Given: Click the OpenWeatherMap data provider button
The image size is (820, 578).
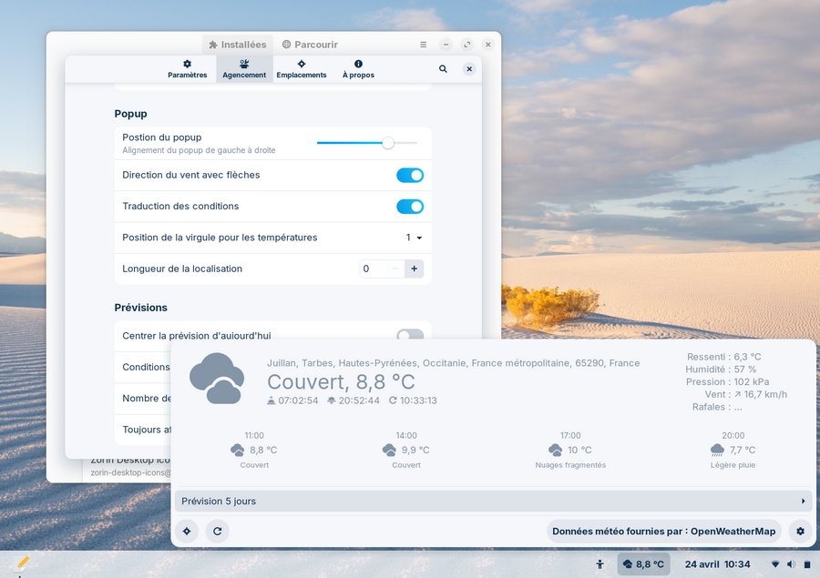Looking at the screenshot, I should [x=663, y=531].
